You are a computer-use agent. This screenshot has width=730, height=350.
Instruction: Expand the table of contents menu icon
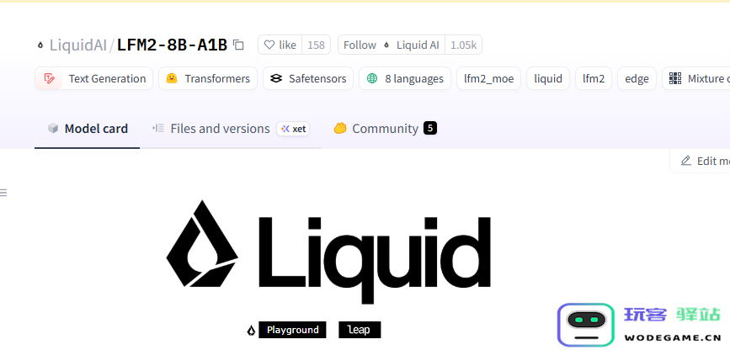coord(3,193)
